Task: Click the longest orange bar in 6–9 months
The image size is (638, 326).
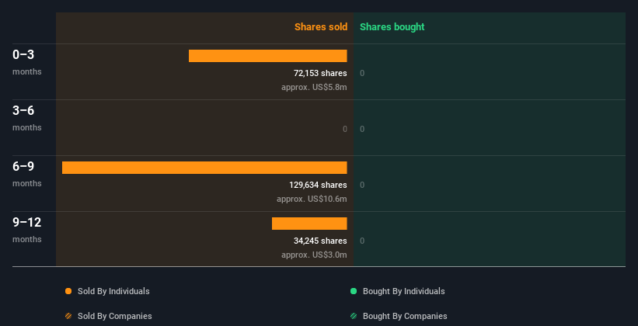Action: (204, 168)
